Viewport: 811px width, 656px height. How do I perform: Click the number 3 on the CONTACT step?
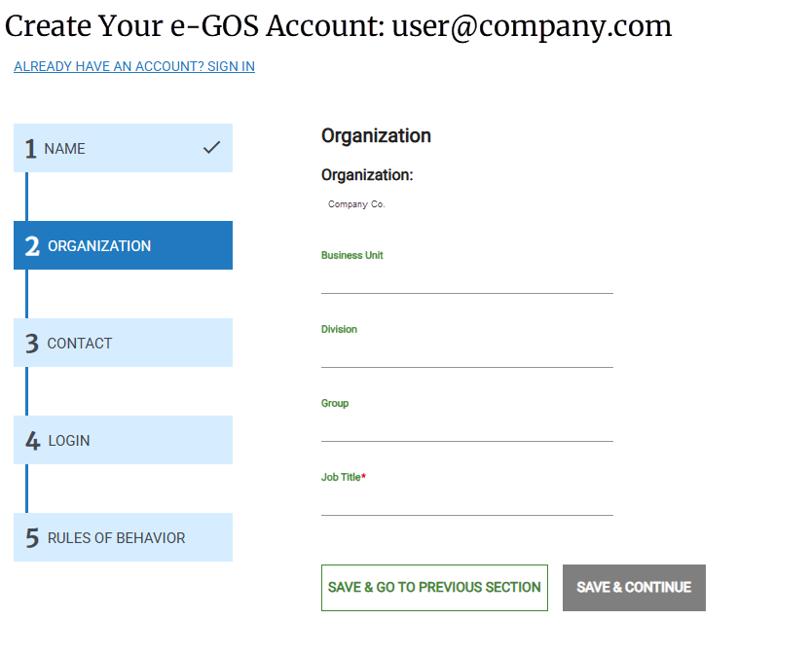coord(31,343)
